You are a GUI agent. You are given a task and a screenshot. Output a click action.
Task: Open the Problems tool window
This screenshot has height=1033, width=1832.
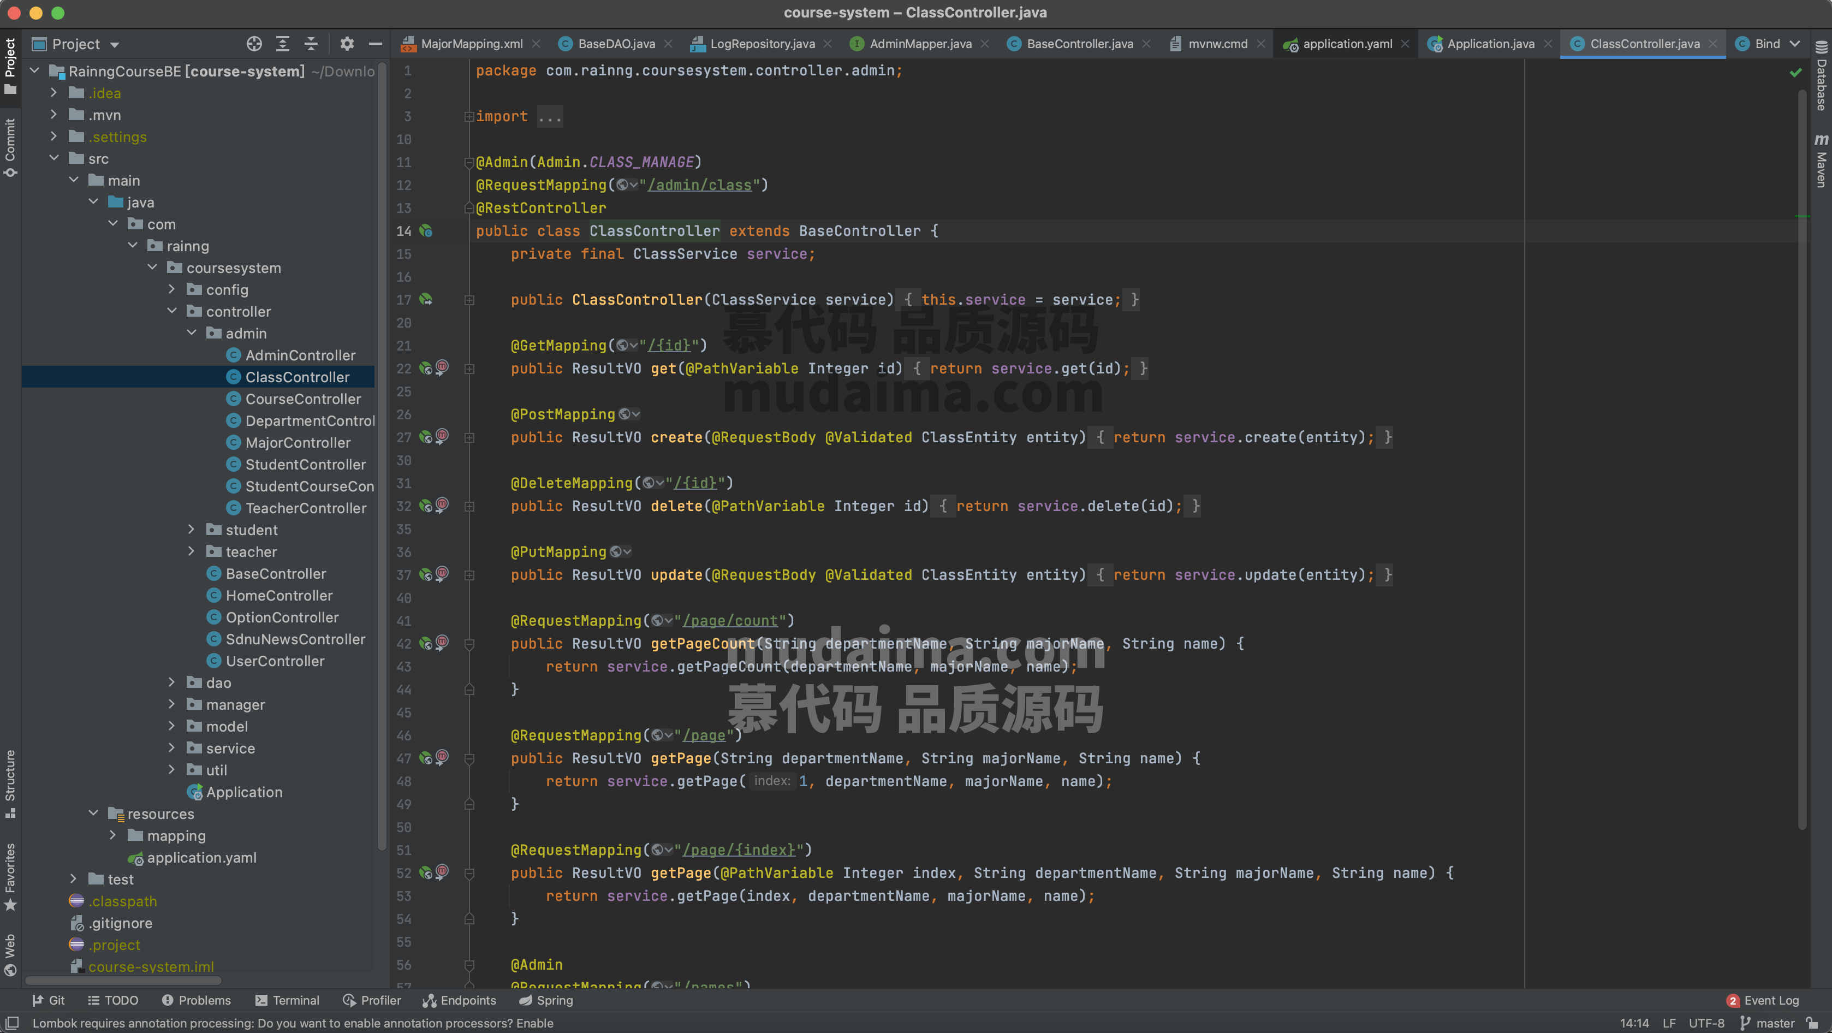pyautogui.click(x=197, y=1000)
